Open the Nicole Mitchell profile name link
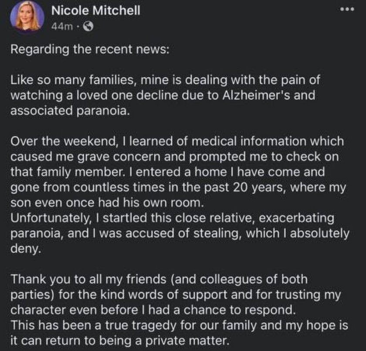 (x=95, y=11)
